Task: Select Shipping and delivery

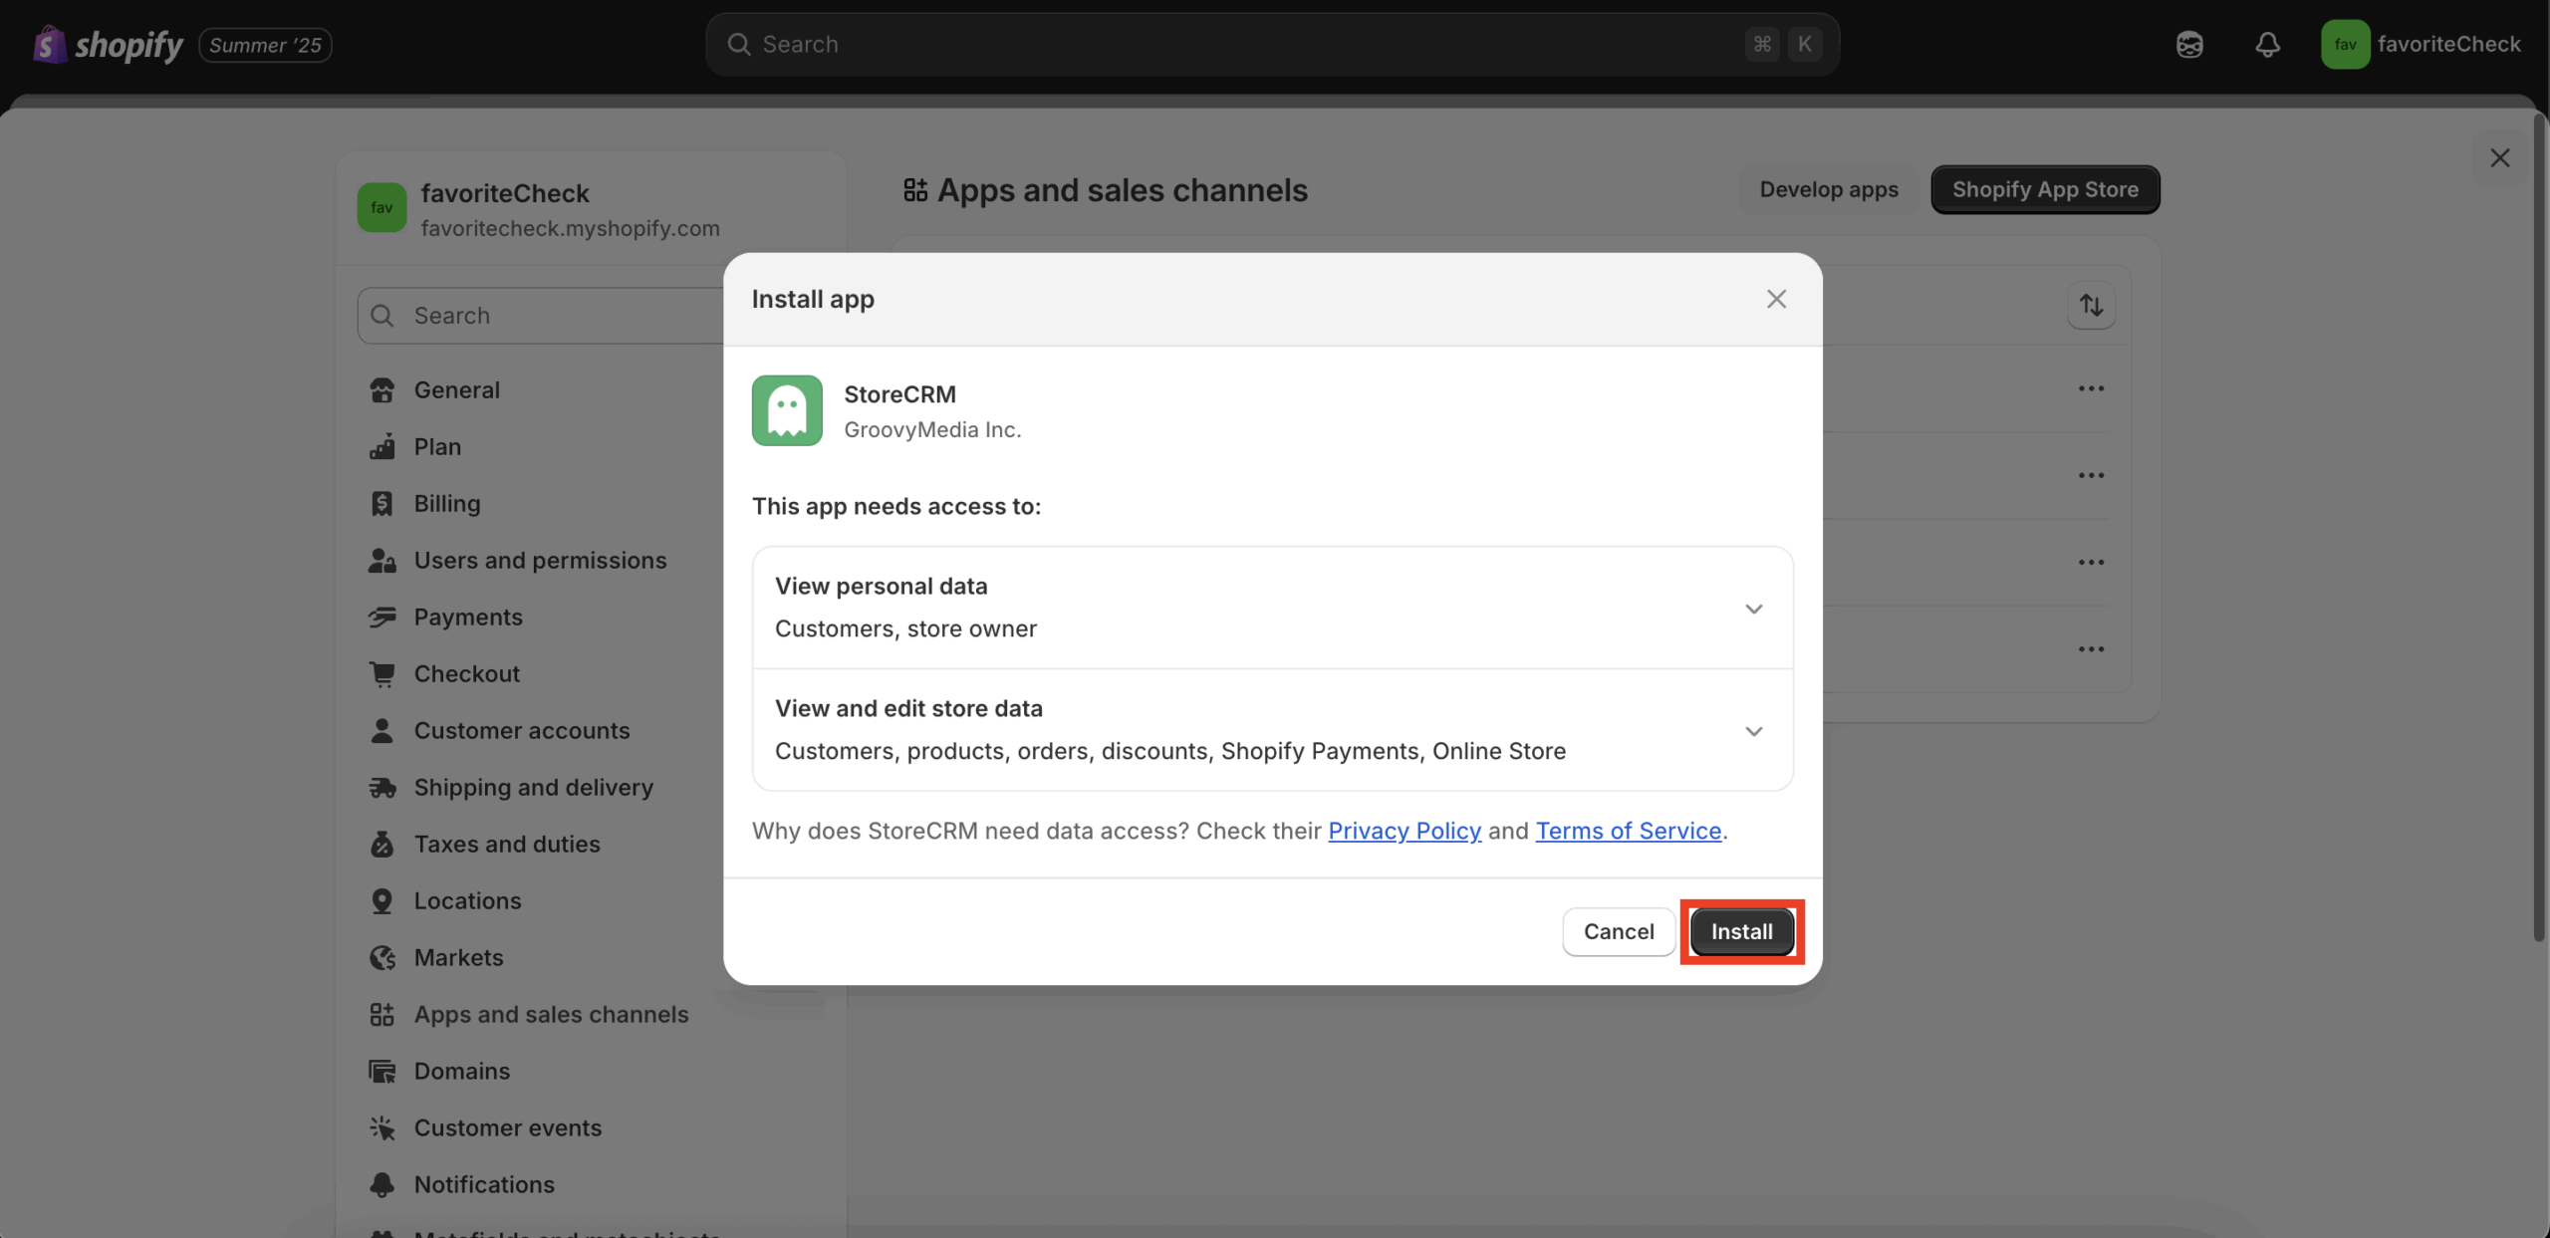Action: (x=534, y=787)
